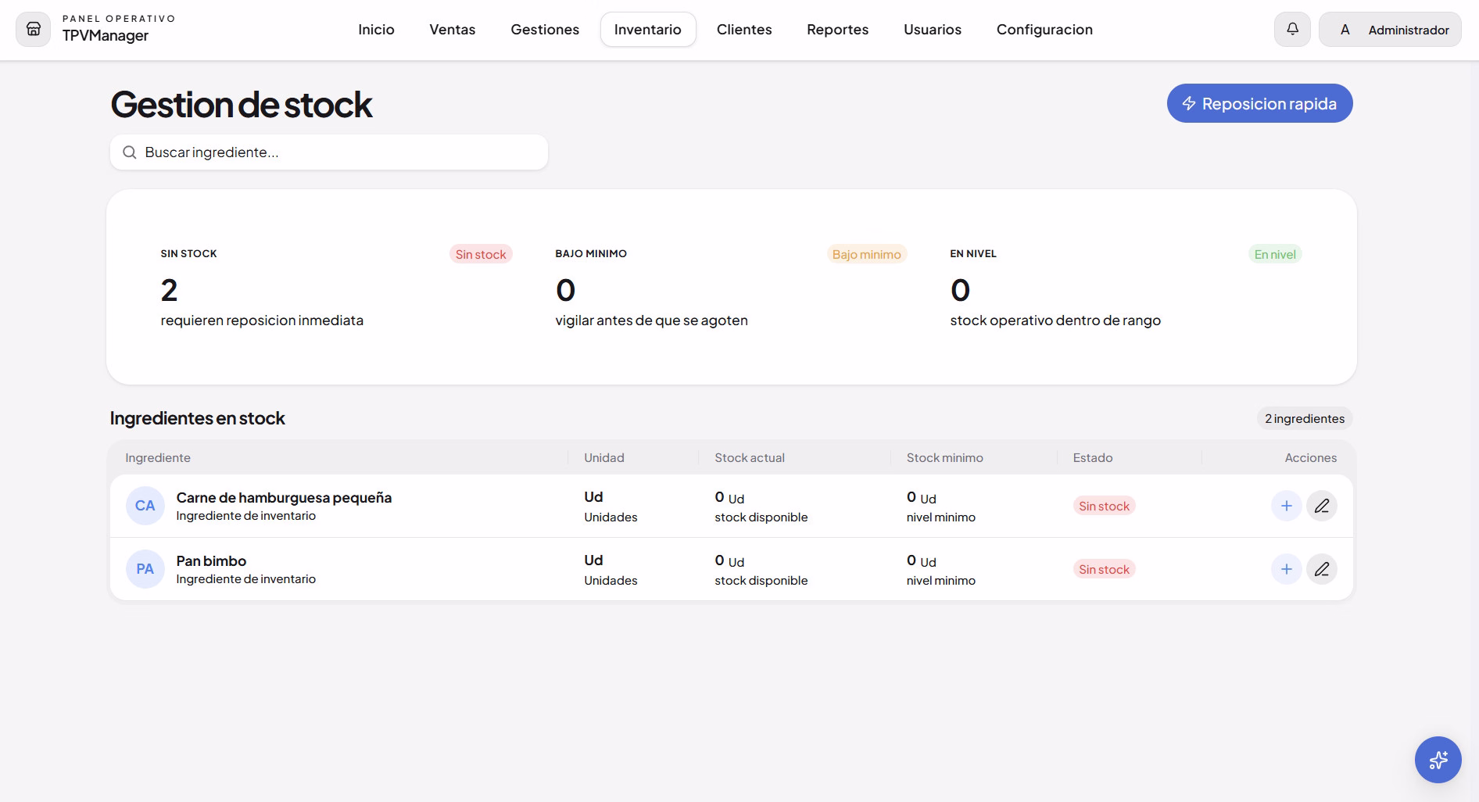Click the edit pencil icon for Pan bimbo
1479x802 pixels.
(x=1322, y=569)
